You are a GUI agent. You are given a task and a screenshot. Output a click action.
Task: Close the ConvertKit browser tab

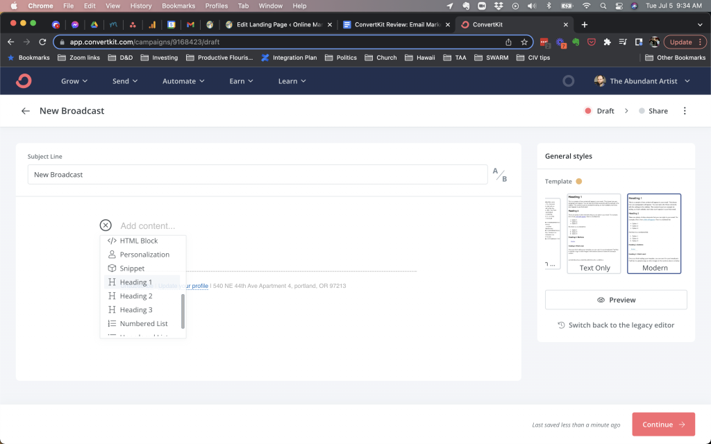click(x=565, y=24)
